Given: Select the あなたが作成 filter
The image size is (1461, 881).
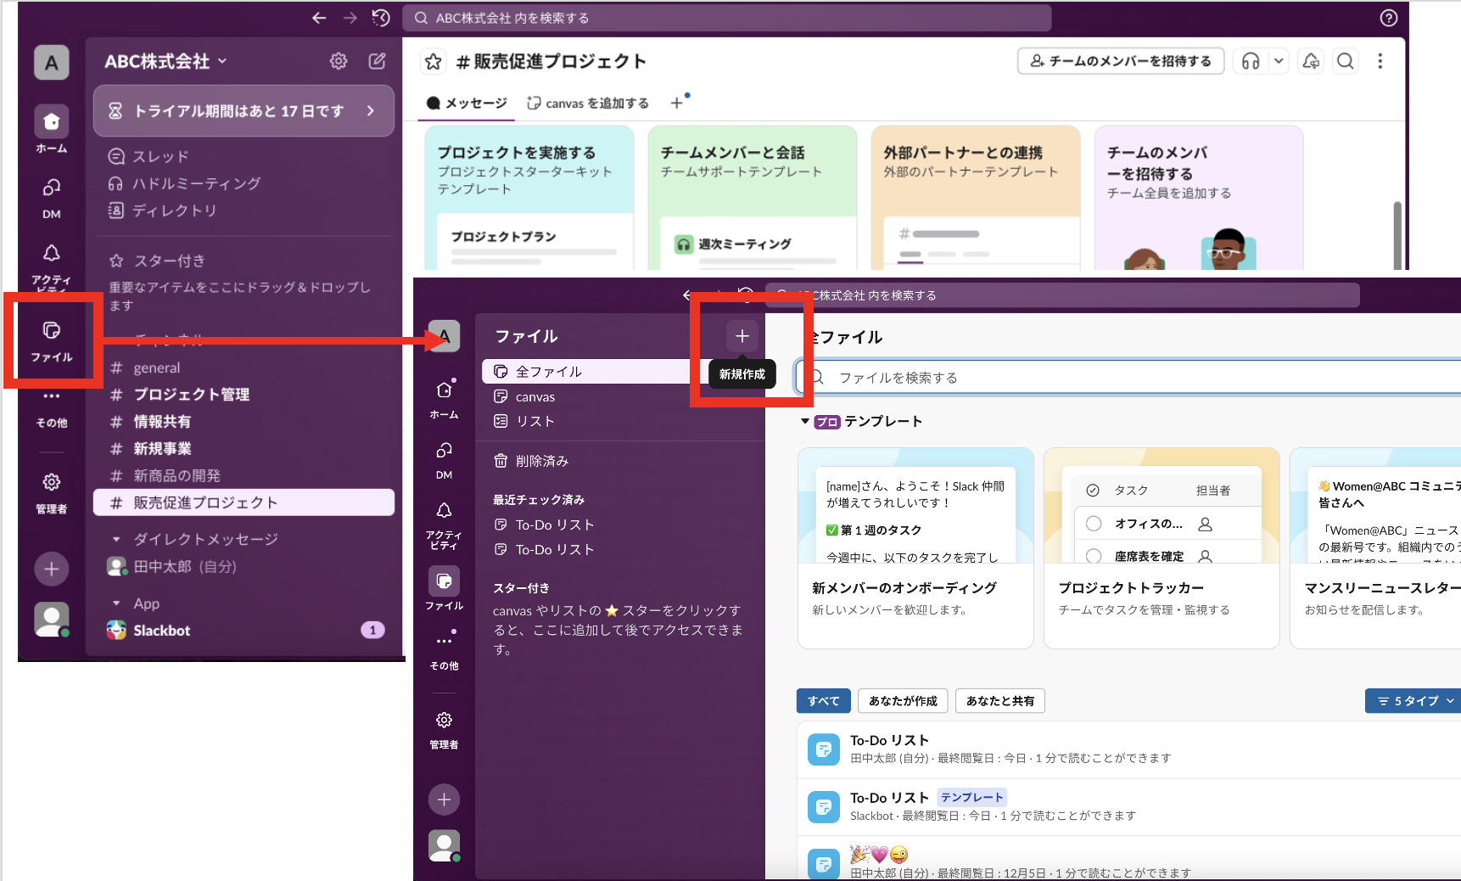Looking at the screenshot, I should tap(902, 700).
